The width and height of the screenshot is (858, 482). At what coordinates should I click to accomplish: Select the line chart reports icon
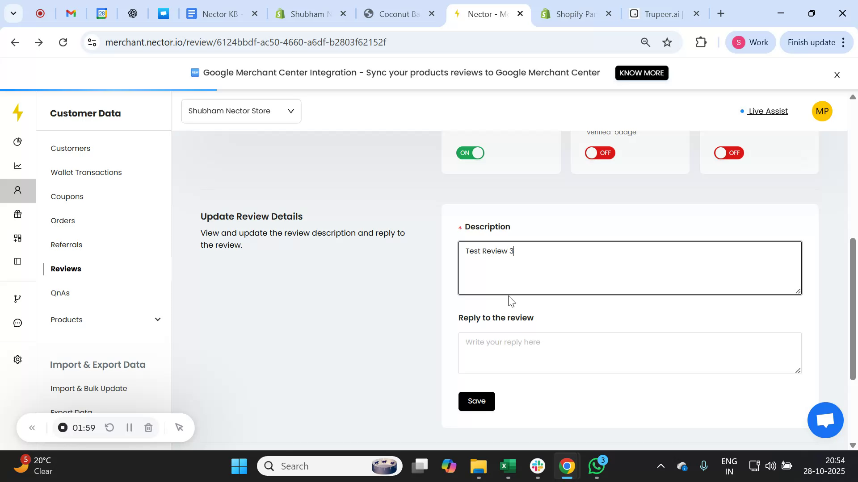(18, 166)
